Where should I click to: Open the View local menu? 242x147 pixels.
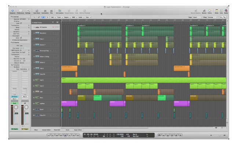(88, 18)
